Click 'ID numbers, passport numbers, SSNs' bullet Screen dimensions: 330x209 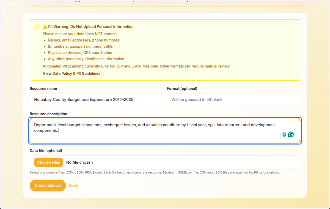pyautogui.click(x=80, y=46)
